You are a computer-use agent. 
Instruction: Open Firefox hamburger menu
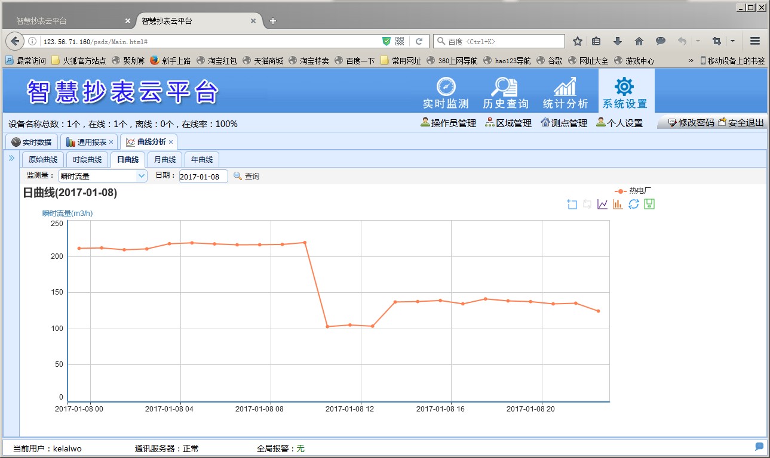pos(754,41)
